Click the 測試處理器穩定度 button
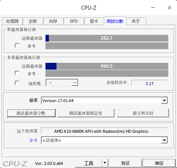Viewport: 177px width, 168px height. [x=86, y=113]
